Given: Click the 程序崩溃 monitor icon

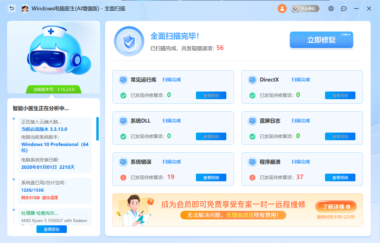Looking at the screenshot, I should (x=252, y=162).
